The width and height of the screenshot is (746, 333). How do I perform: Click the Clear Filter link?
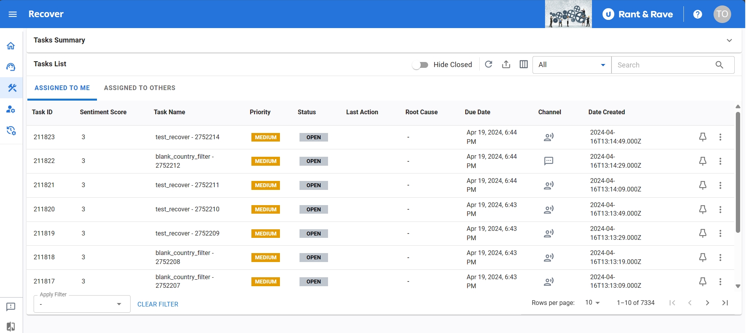click(x=158, y=304)
